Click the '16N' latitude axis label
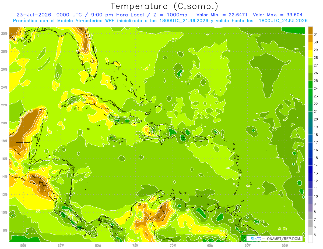323x249 pixels. [4, 159]
